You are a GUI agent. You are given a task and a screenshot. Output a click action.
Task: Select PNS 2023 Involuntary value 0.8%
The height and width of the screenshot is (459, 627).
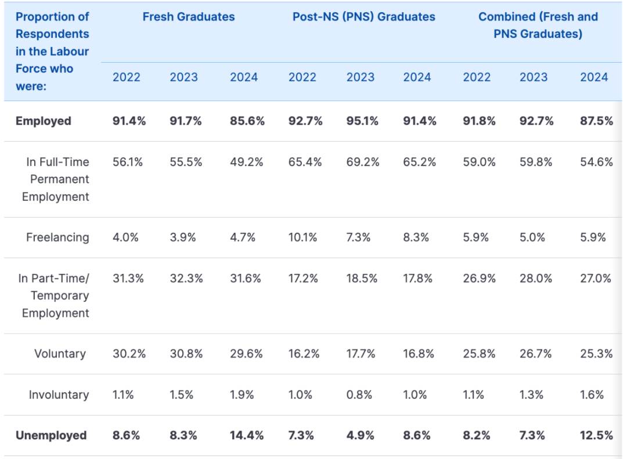359,395
